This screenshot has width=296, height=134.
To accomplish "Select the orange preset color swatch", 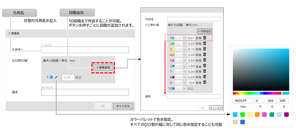I will pos(257,115).
